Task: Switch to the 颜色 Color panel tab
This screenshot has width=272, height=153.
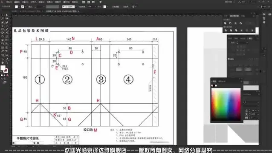Action: [x=214, y=81]
